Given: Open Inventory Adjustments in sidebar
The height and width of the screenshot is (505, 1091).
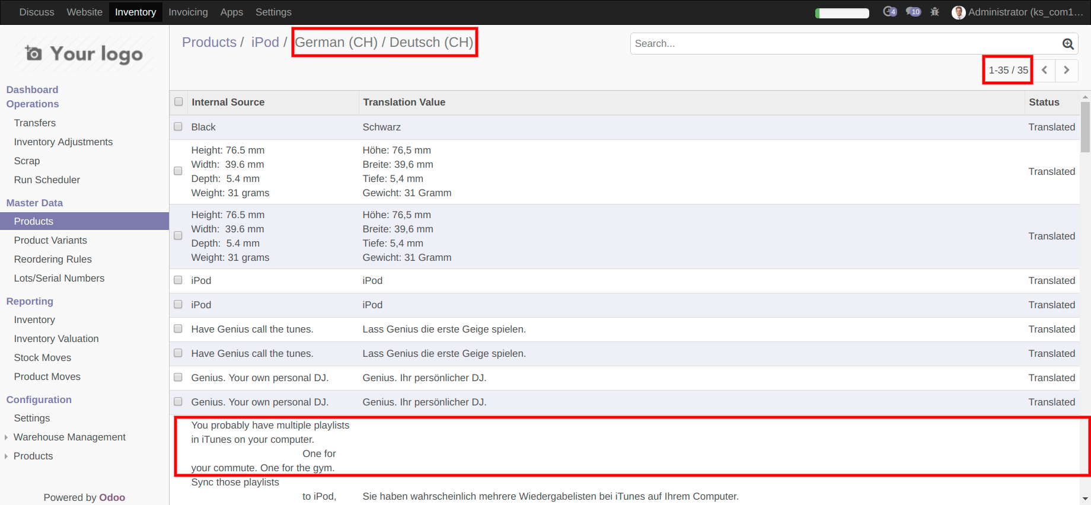Looking at the screenshot, I should [x=63, y=142].
